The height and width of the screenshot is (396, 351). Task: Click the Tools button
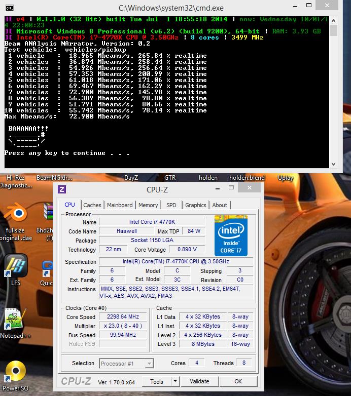pos(157,381)
